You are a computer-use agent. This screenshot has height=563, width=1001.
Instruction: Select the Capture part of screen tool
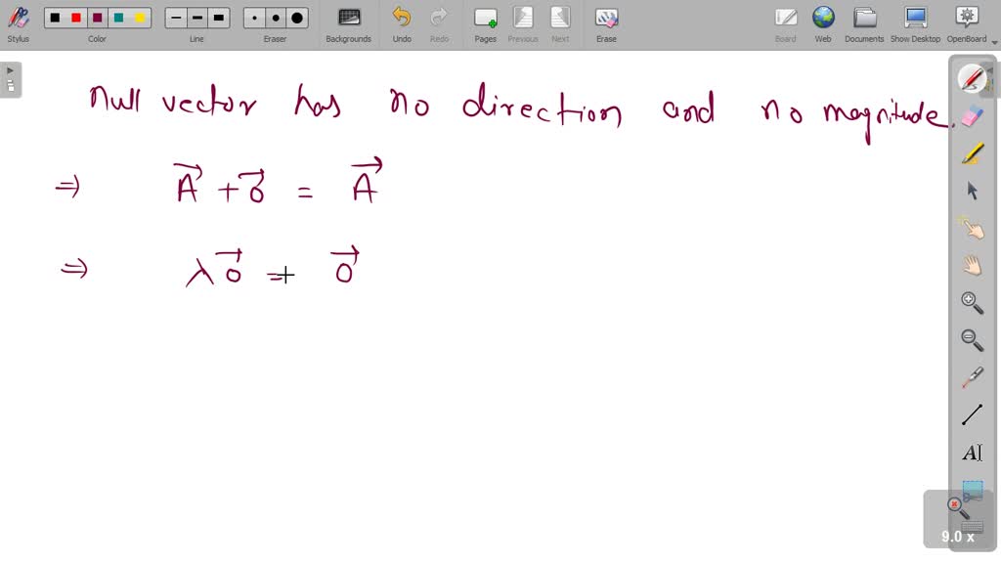point(973,490)
